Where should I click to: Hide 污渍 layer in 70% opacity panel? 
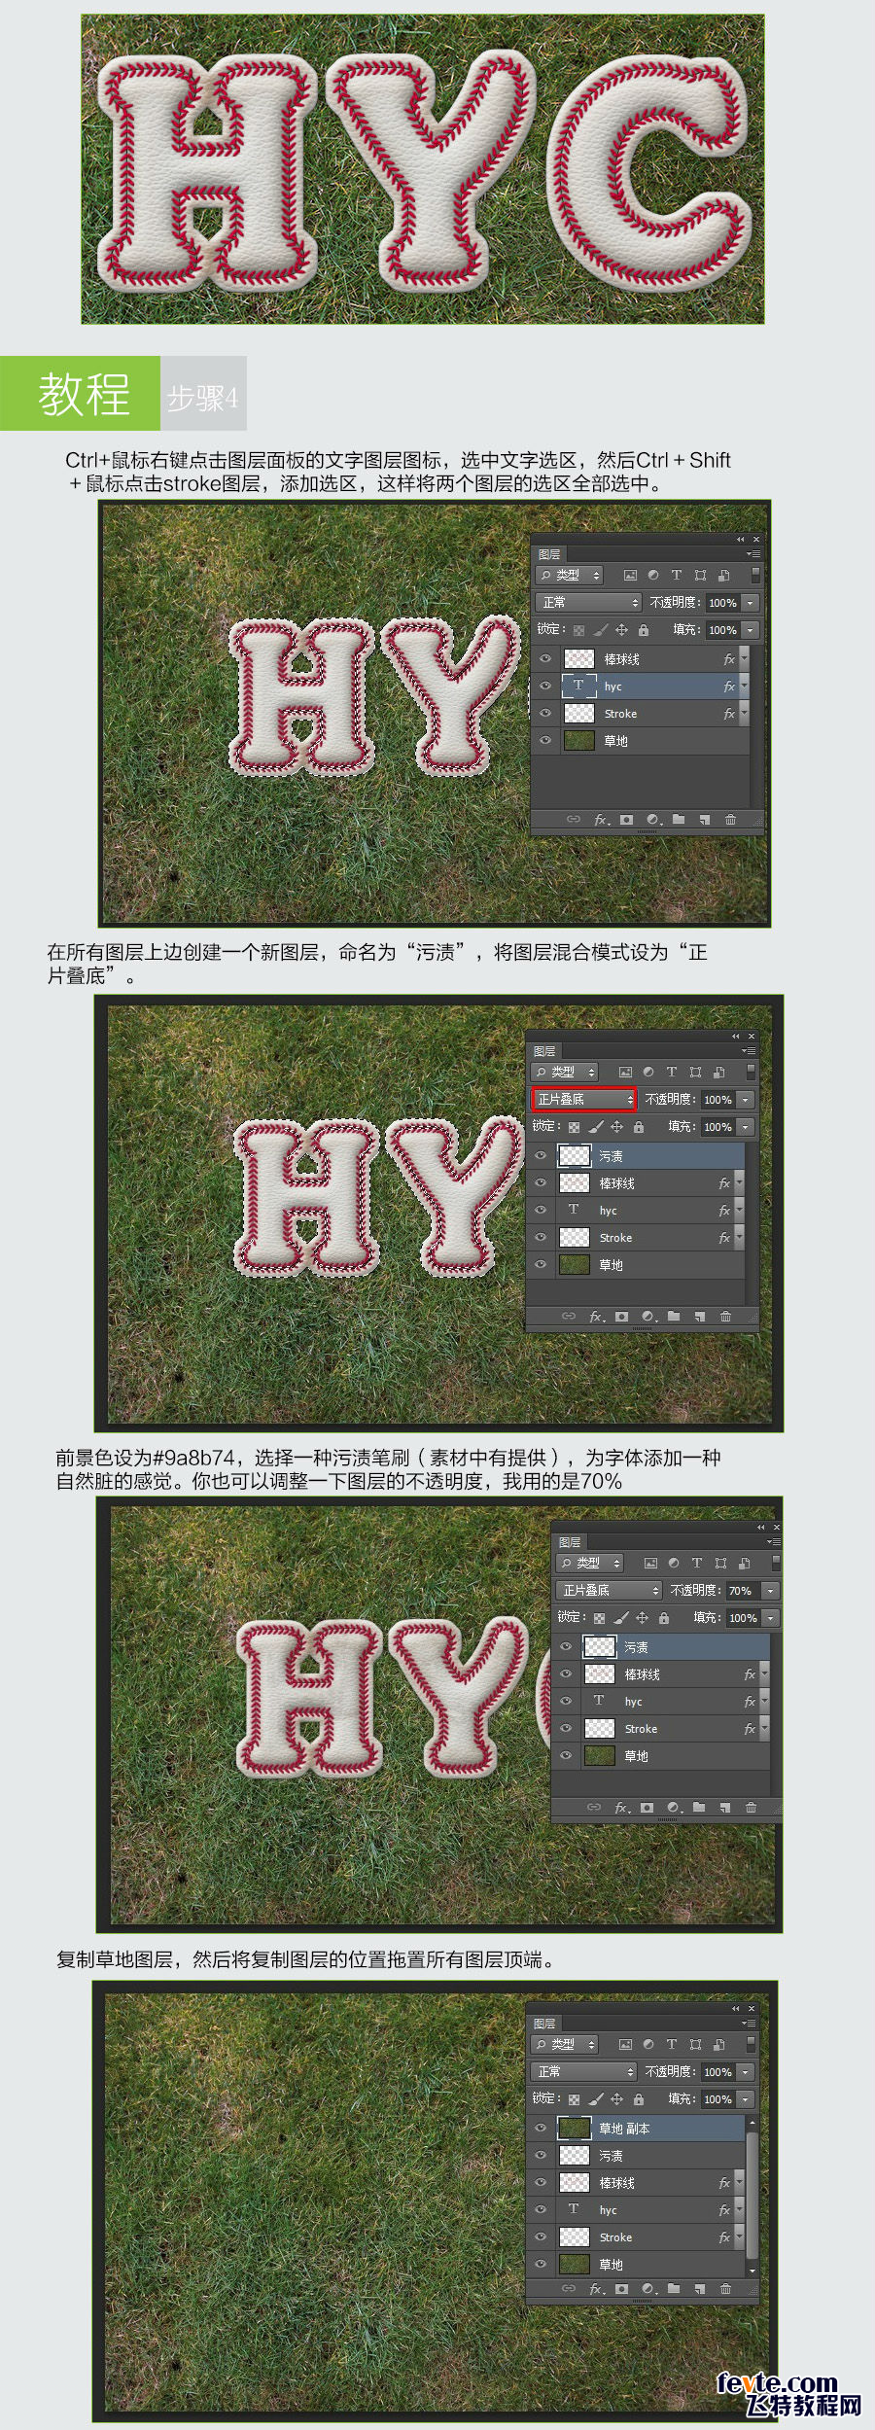[565, 1647]
